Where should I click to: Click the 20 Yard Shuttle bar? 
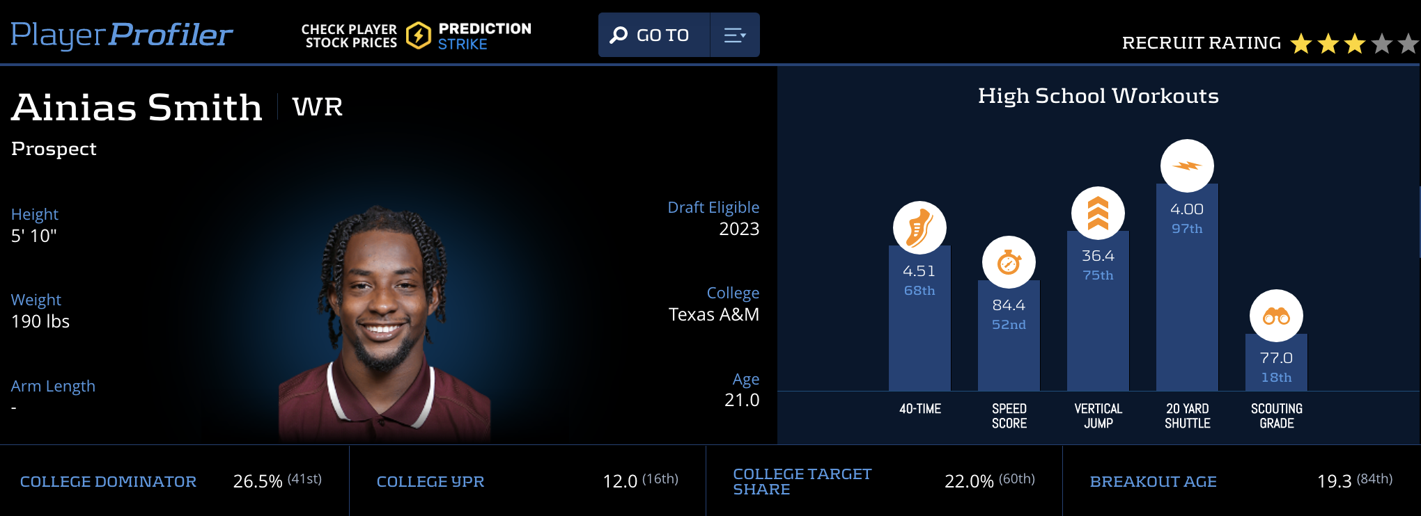tap(1187, 313)
